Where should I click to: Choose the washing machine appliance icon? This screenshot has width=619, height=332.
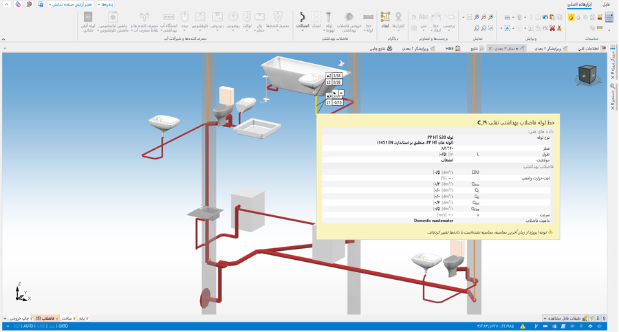[x=113, y=19]
